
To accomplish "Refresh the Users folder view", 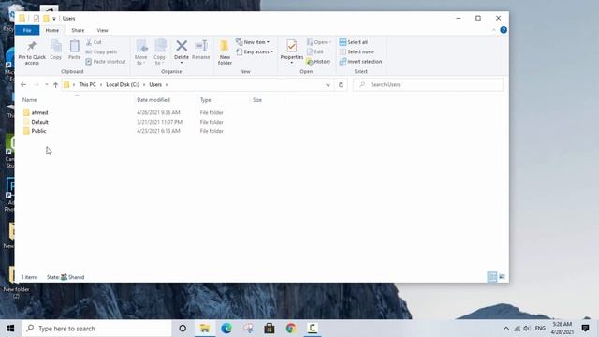I will [x=341, y=85].
